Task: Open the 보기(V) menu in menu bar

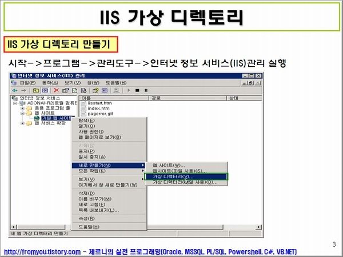Action: 73,83
